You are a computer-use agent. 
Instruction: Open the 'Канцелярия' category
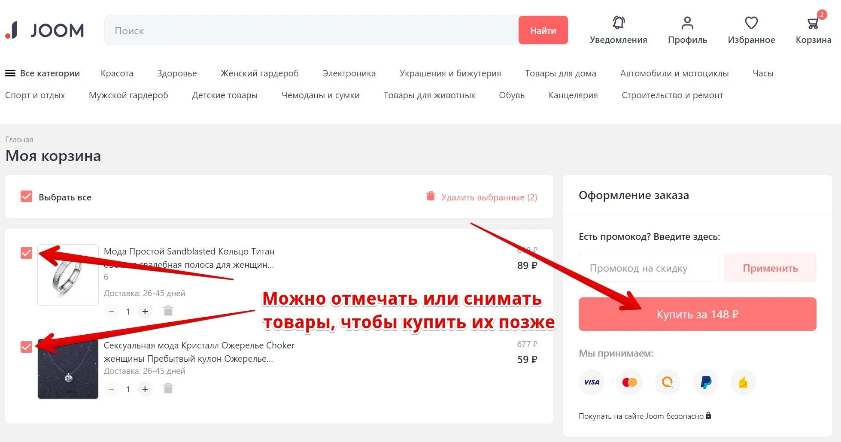click(x=573, y=95)
